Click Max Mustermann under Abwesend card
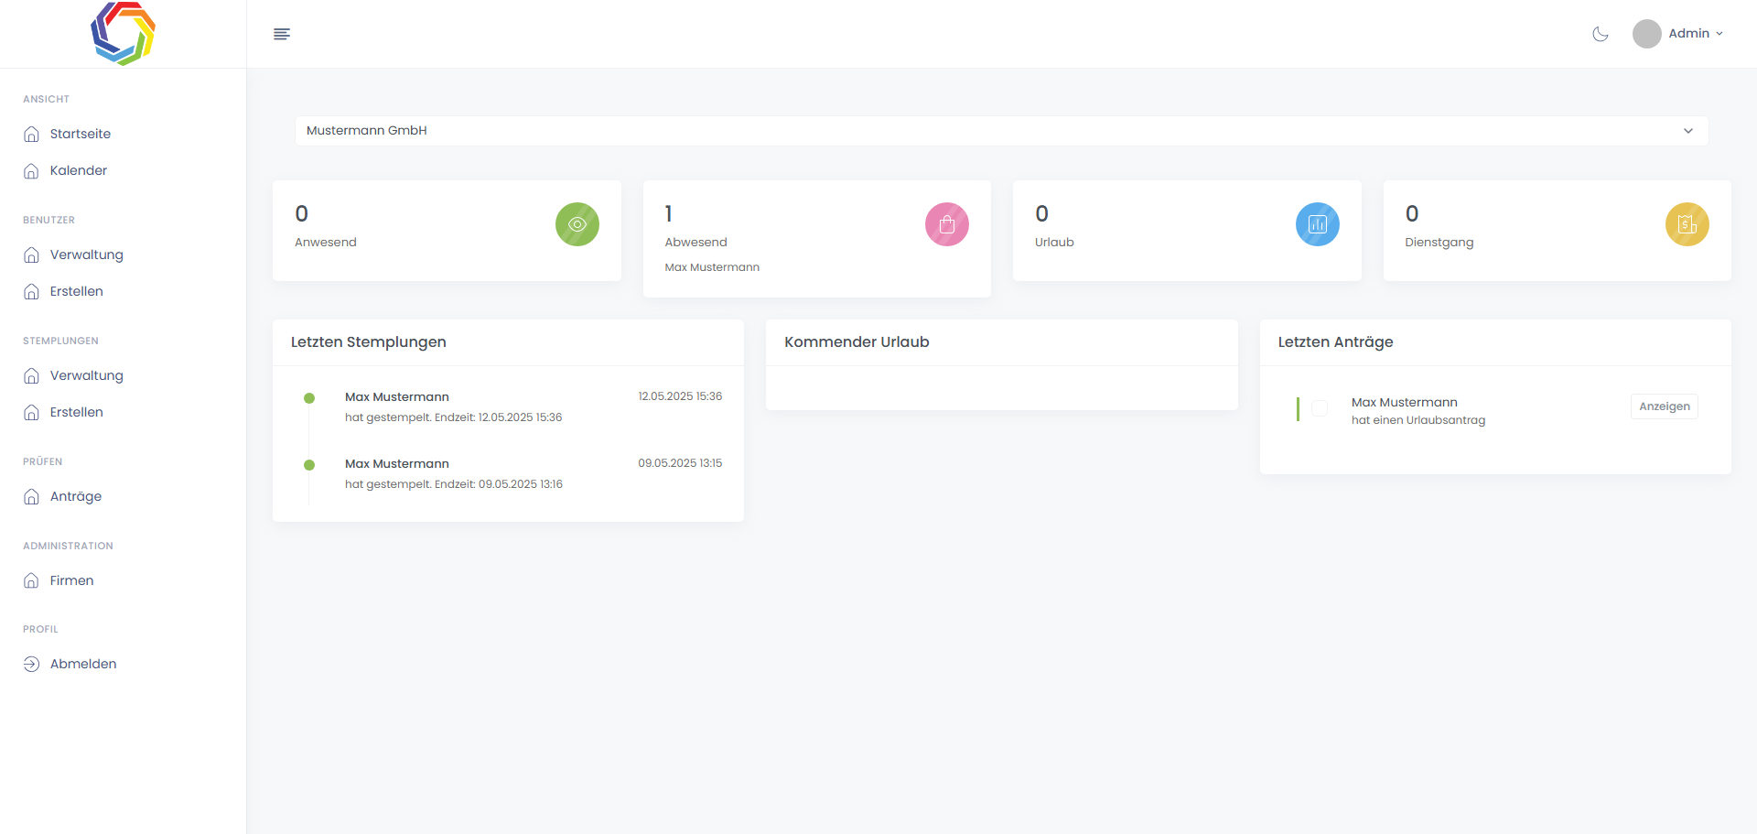The width and height of the screenshot is (1757, 834). pyautogui.click(x=712, y=267)
